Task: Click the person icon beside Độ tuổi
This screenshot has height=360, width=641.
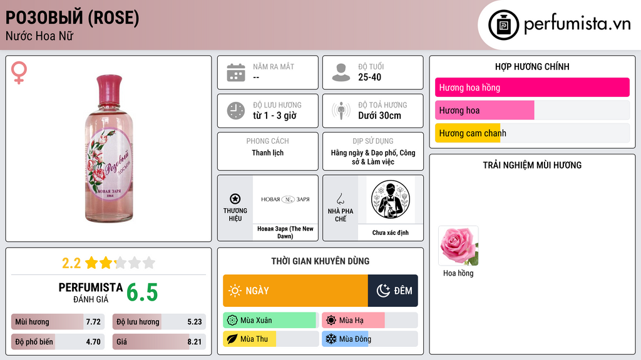Action: [x=341, y=72]
